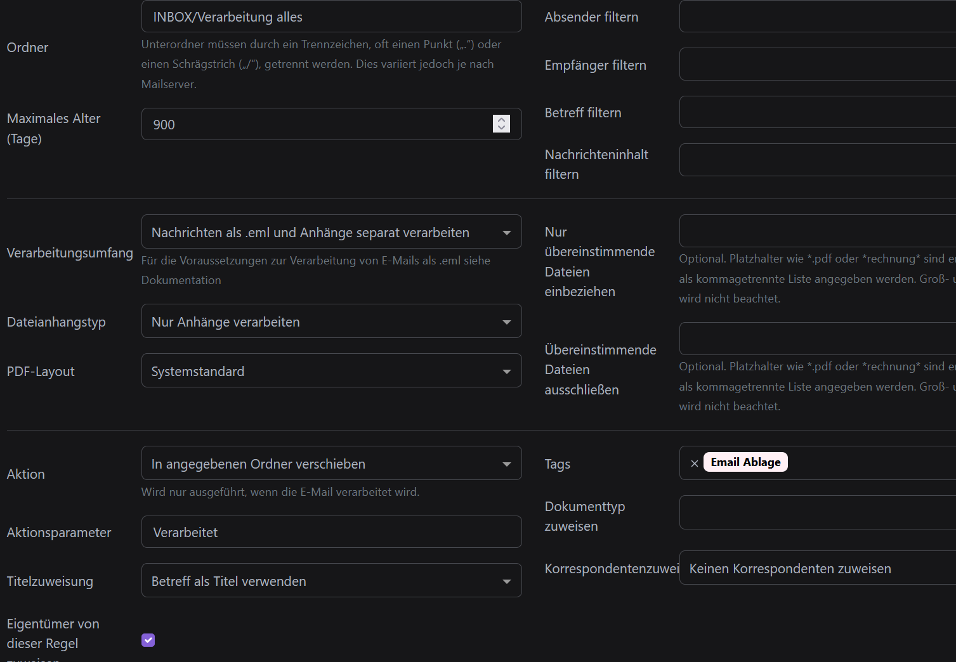Focus the Betreff filtern field

(x=817, y=112)
